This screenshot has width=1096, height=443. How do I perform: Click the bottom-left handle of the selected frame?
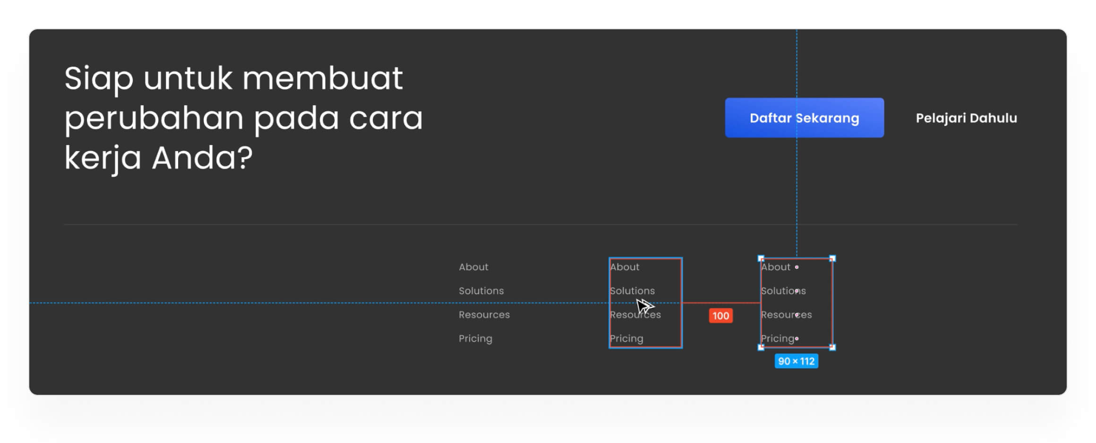(761, 347)
